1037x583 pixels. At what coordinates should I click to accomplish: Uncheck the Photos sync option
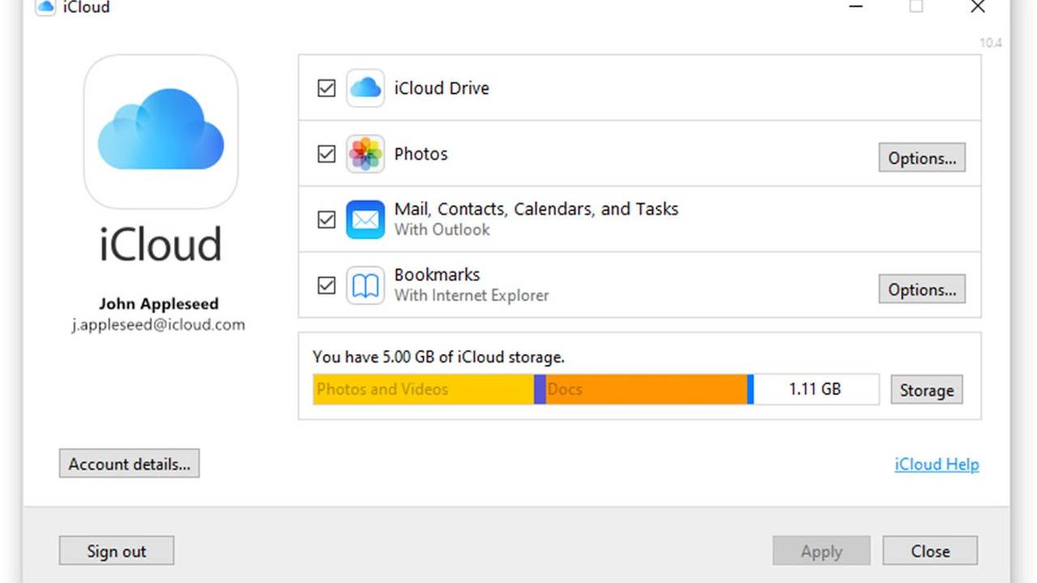click(326, 154)
